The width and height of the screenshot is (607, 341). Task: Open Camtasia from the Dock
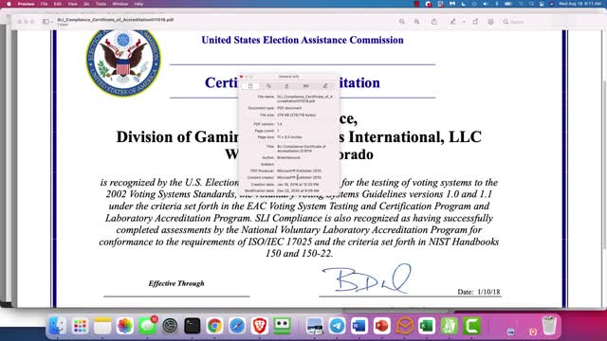[471, 326]
